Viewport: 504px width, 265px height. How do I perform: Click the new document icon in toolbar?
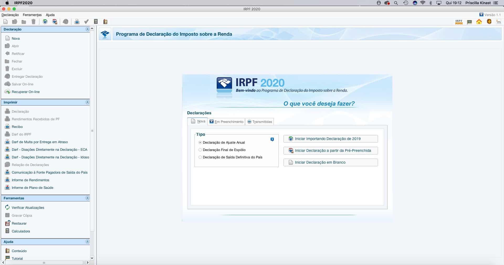pos(6,22)
